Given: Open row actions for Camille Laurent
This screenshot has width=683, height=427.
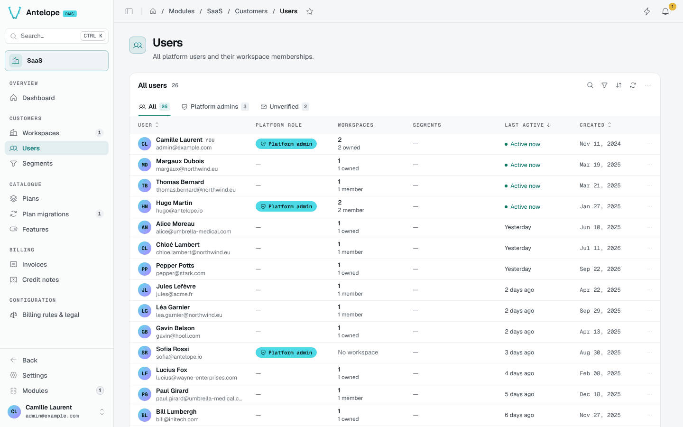Looking at the screenshot, I should (650, 144).
